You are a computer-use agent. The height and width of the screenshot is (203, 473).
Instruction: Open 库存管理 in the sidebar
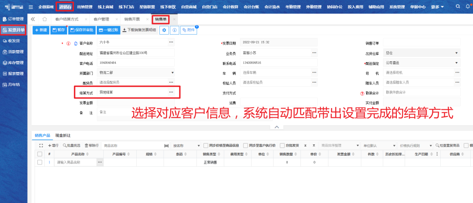[x=14, y=63]
